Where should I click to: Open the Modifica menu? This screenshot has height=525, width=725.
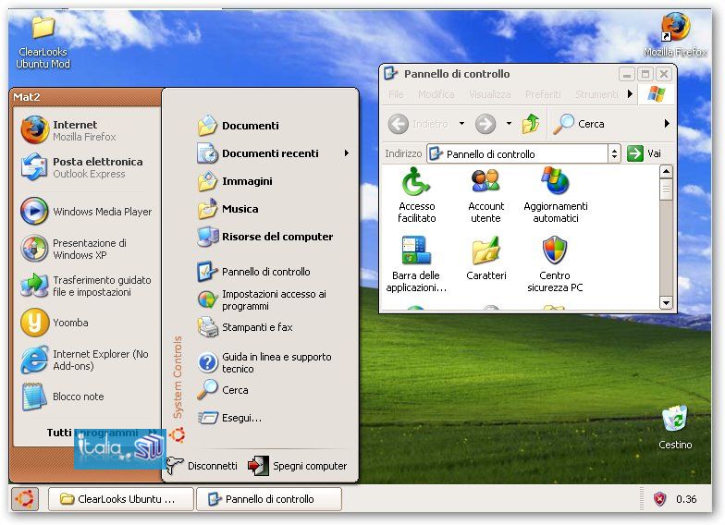pos(436,94)
